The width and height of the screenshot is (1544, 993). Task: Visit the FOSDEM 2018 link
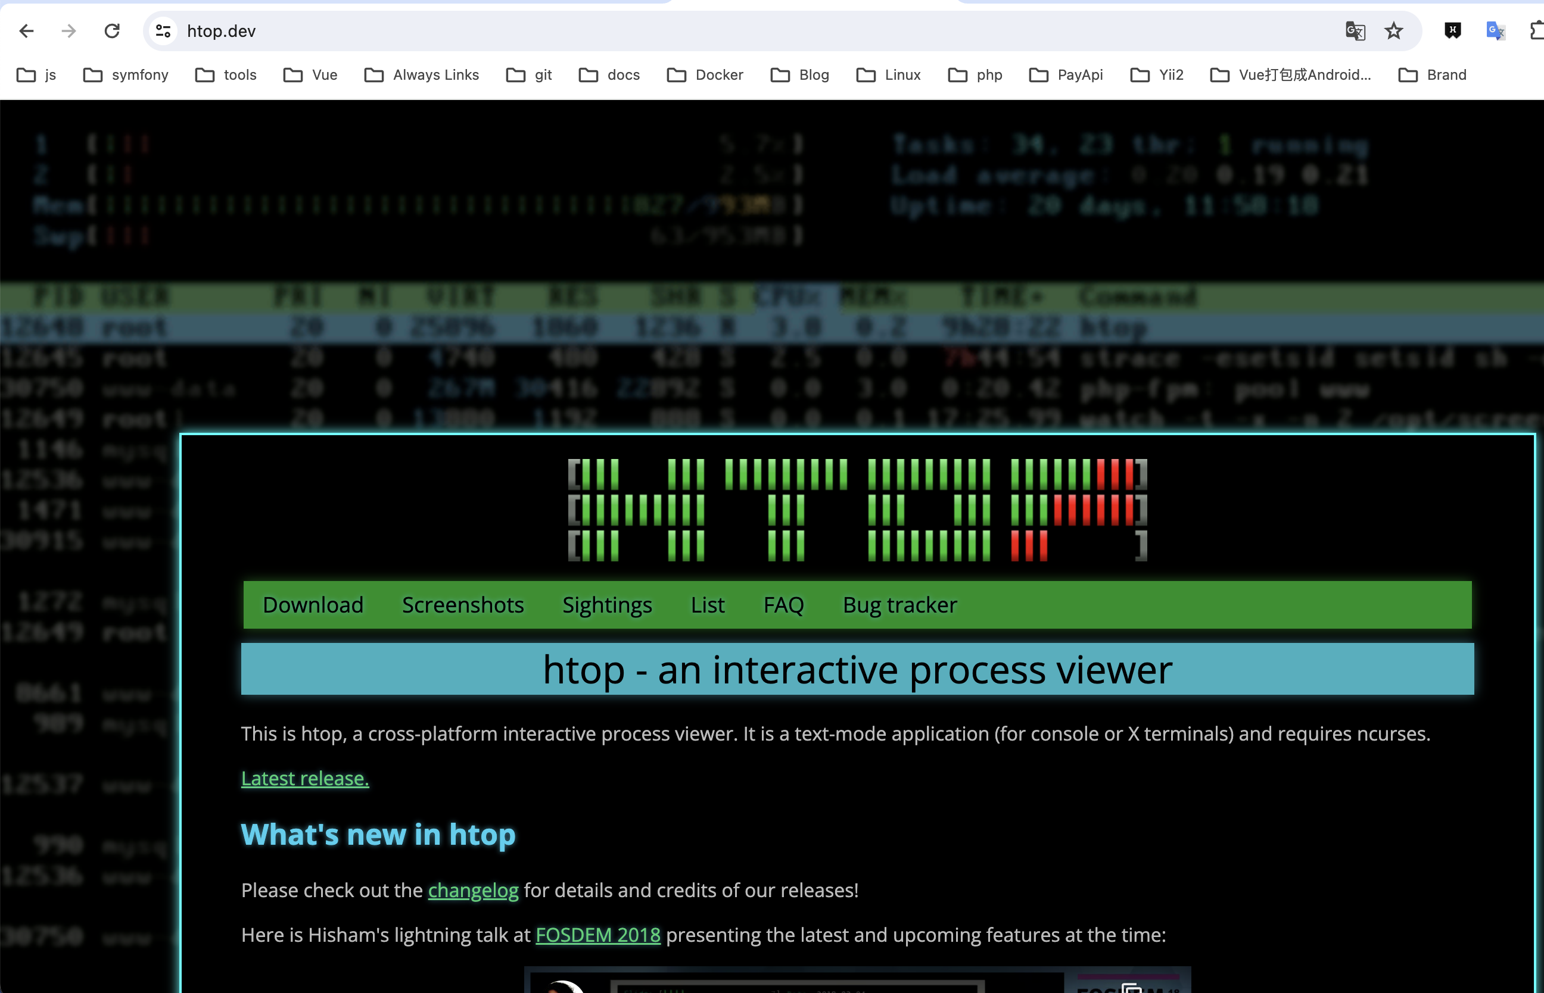pyautogui.click(x=597, y=935)
